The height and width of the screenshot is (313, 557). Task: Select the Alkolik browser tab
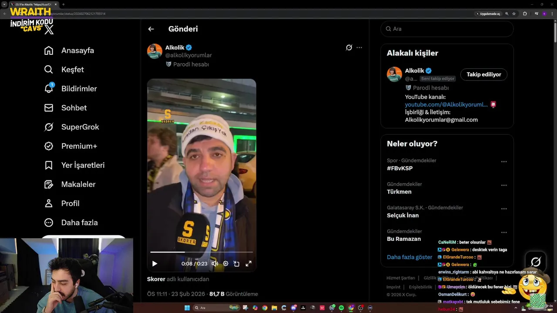34,4
